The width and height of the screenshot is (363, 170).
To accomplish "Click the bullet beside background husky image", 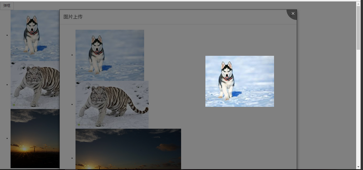I will [7, 35].
